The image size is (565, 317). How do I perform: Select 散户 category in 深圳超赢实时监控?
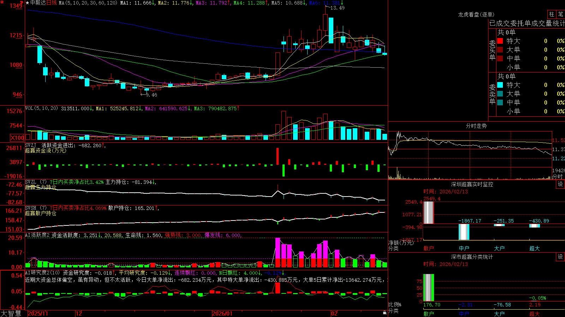[429, 248]
